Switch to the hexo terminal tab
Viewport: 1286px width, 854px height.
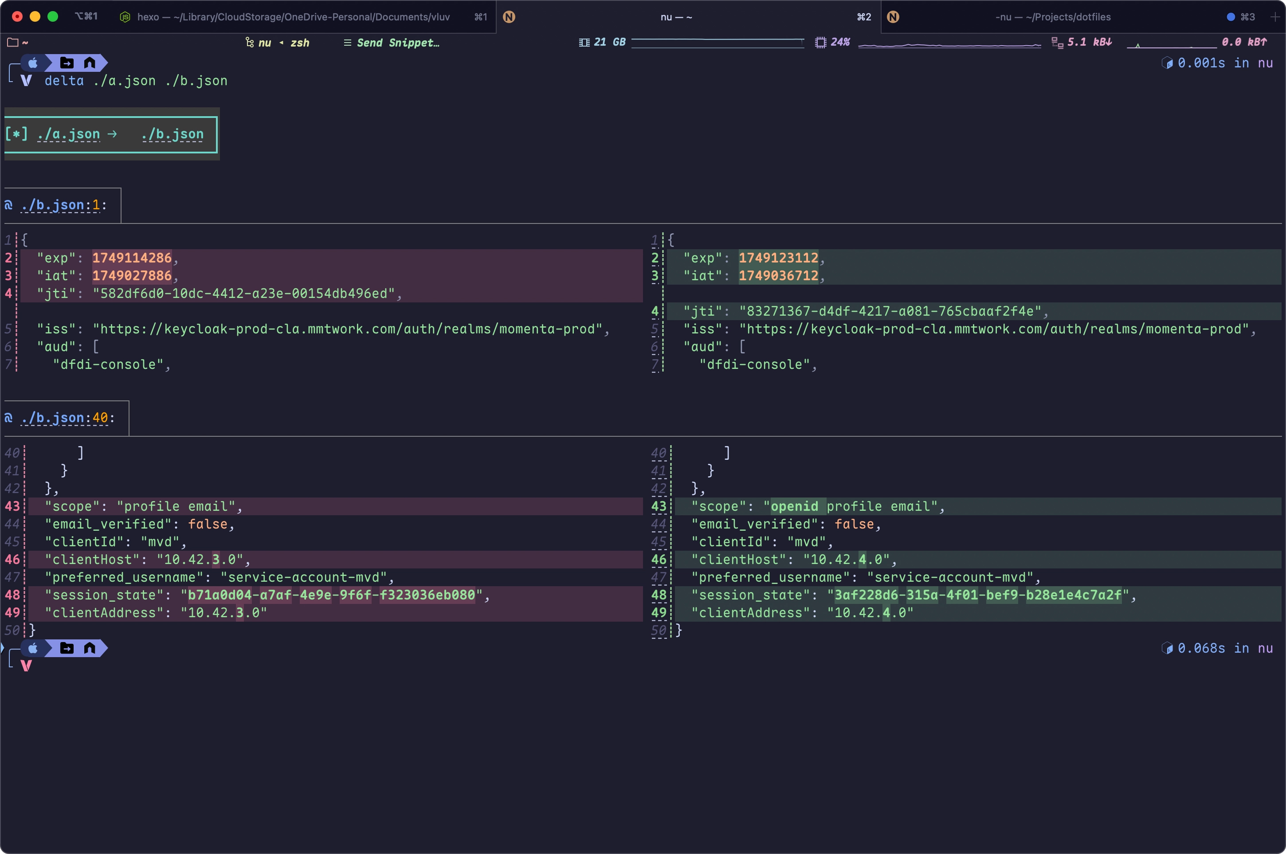coord(293,17)
